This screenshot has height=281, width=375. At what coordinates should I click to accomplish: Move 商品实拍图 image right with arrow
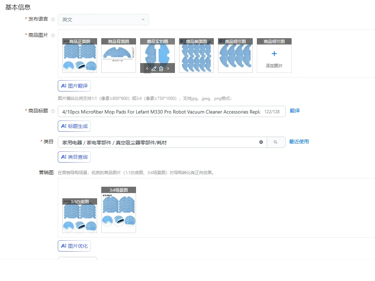168,69
